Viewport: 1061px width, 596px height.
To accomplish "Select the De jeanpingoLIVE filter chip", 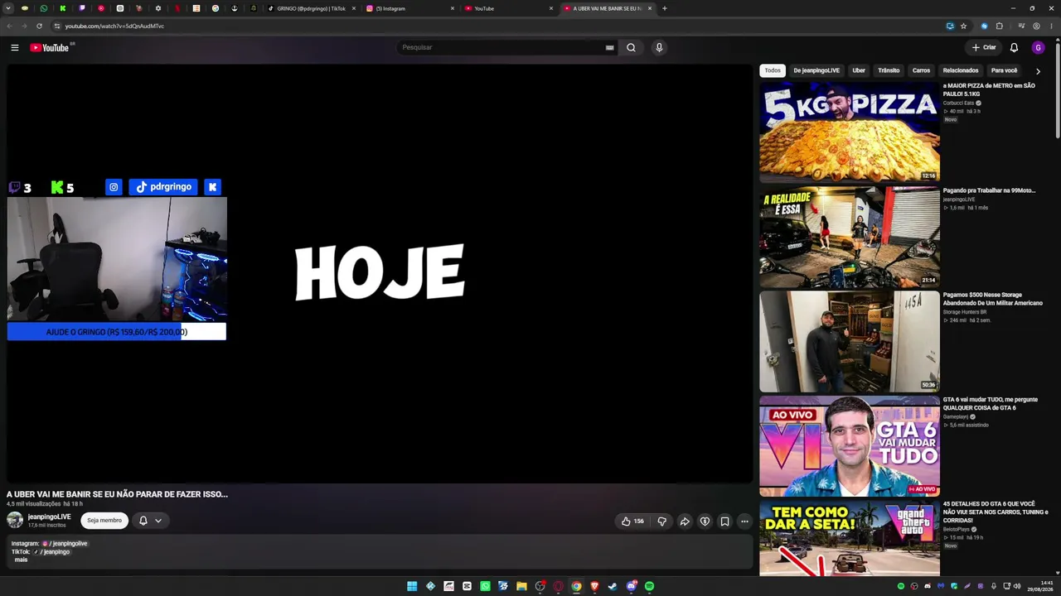I will pyautogui.click(x=816, y=70).
